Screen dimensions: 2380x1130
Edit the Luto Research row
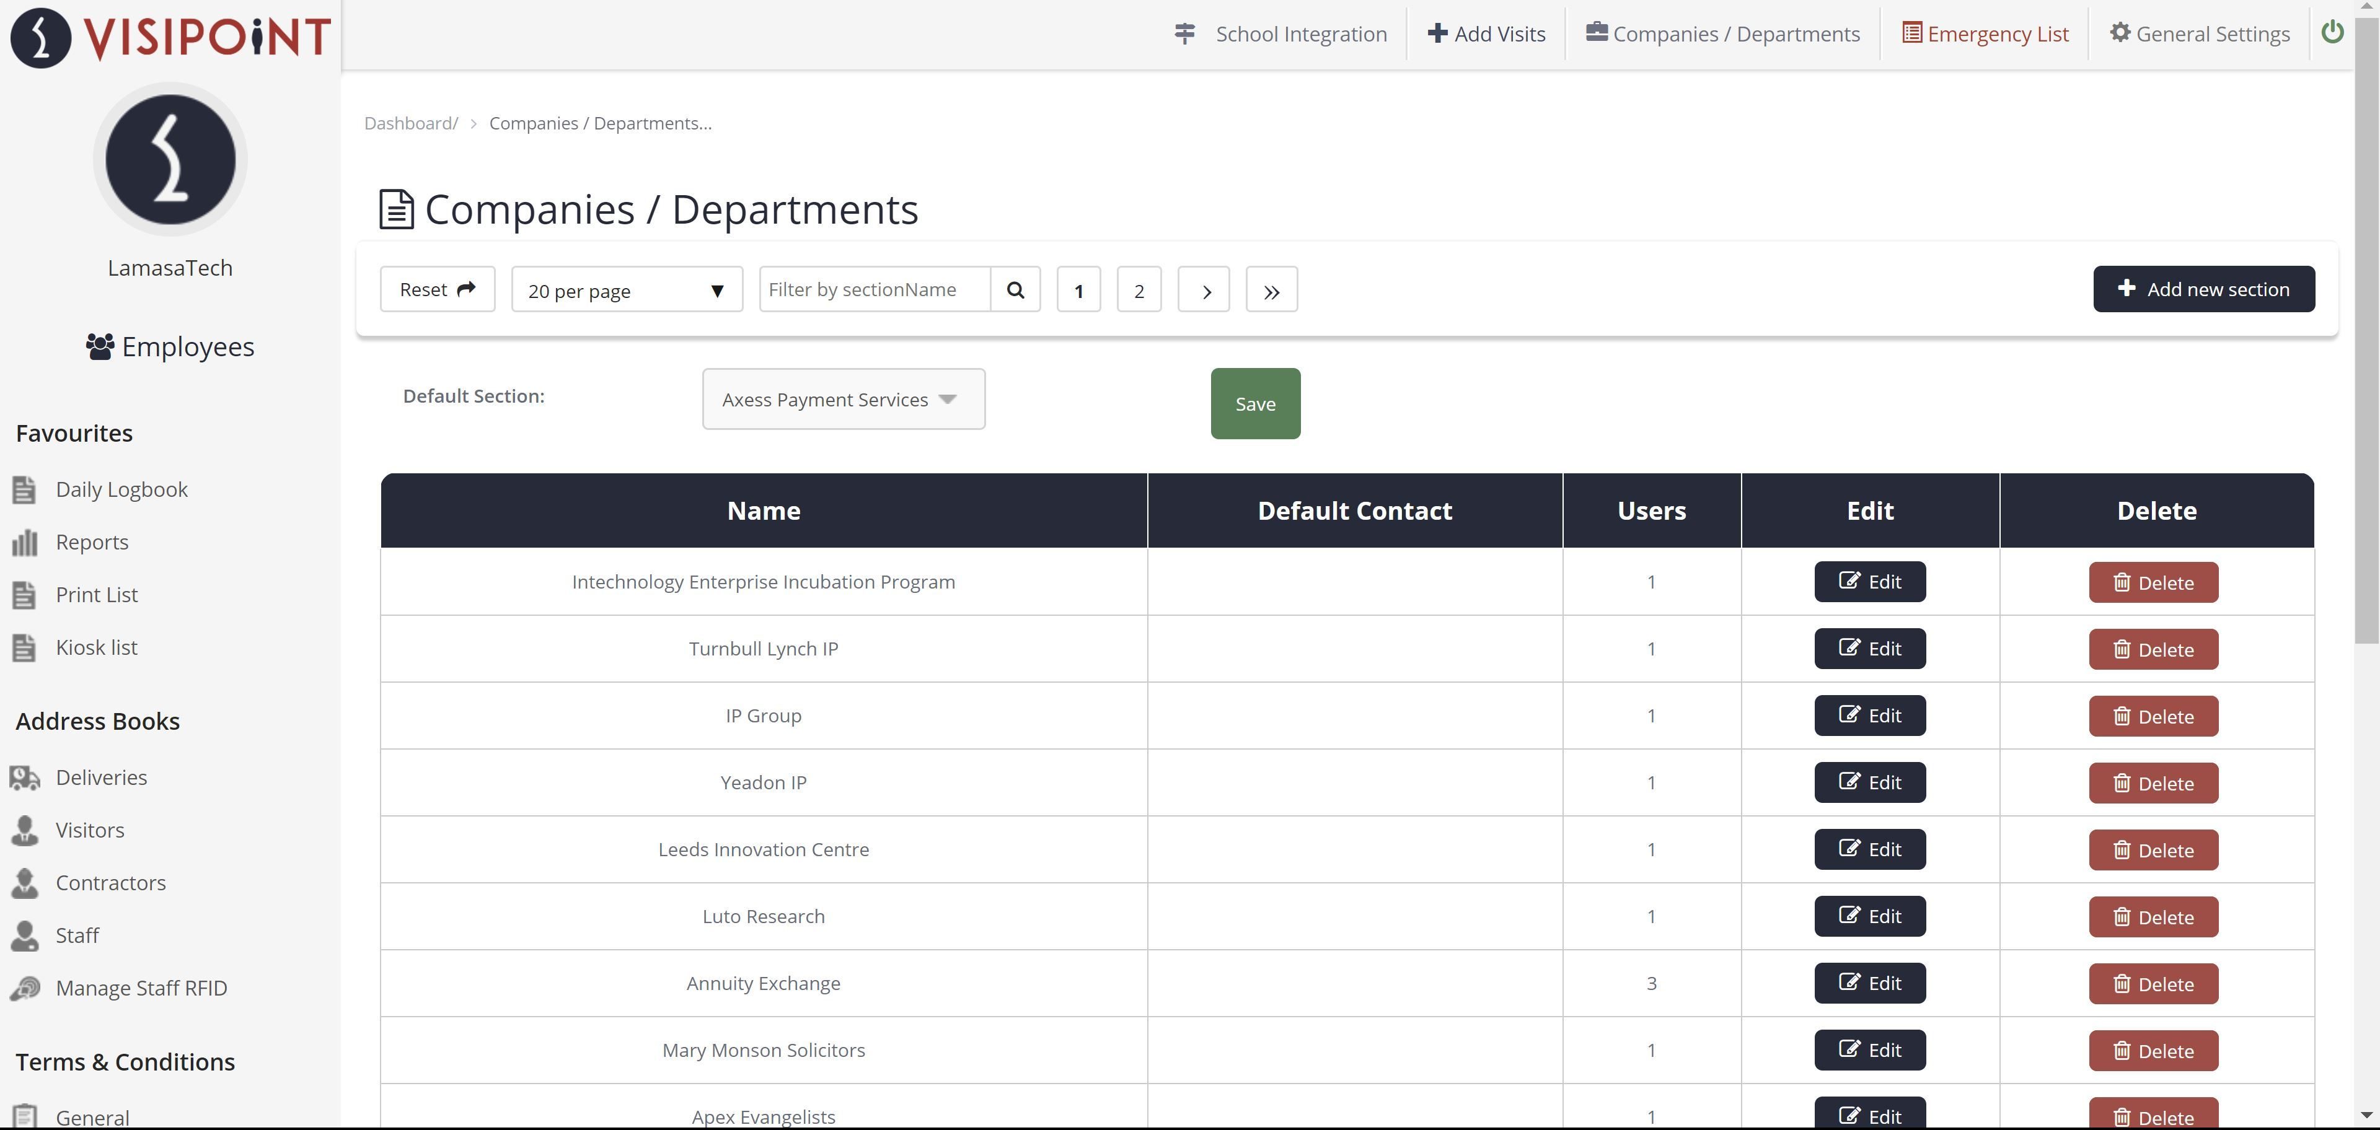[x=1869, y=917]
